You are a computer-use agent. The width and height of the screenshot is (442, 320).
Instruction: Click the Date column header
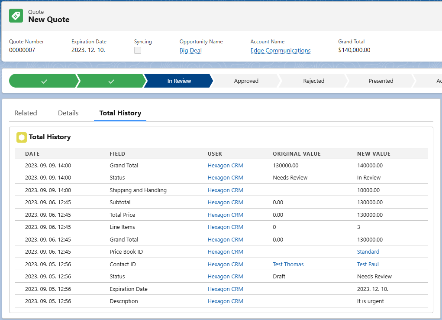32,154
